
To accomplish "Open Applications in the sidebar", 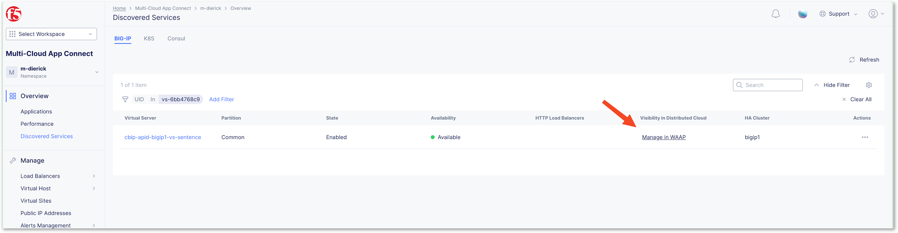I will [x=36, y=112].
